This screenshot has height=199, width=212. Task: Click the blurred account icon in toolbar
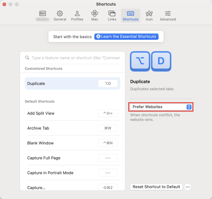coord(43,14)
